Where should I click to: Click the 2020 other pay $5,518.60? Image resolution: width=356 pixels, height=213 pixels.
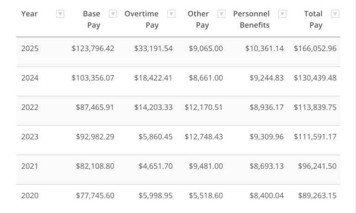206,196
